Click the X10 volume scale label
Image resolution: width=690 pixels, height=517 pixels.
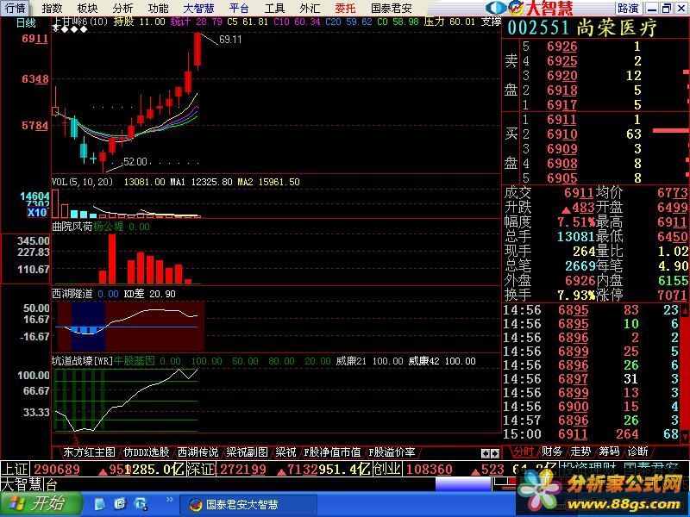(37, 213)
